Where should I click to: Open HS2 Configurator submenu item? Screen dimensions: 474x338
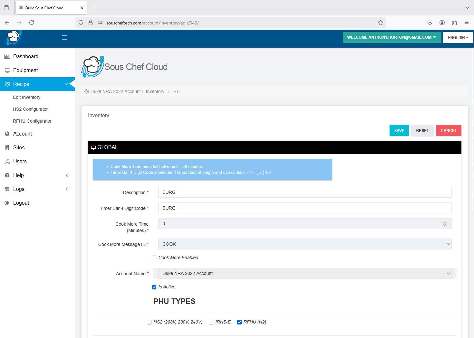tap(30, 109)
